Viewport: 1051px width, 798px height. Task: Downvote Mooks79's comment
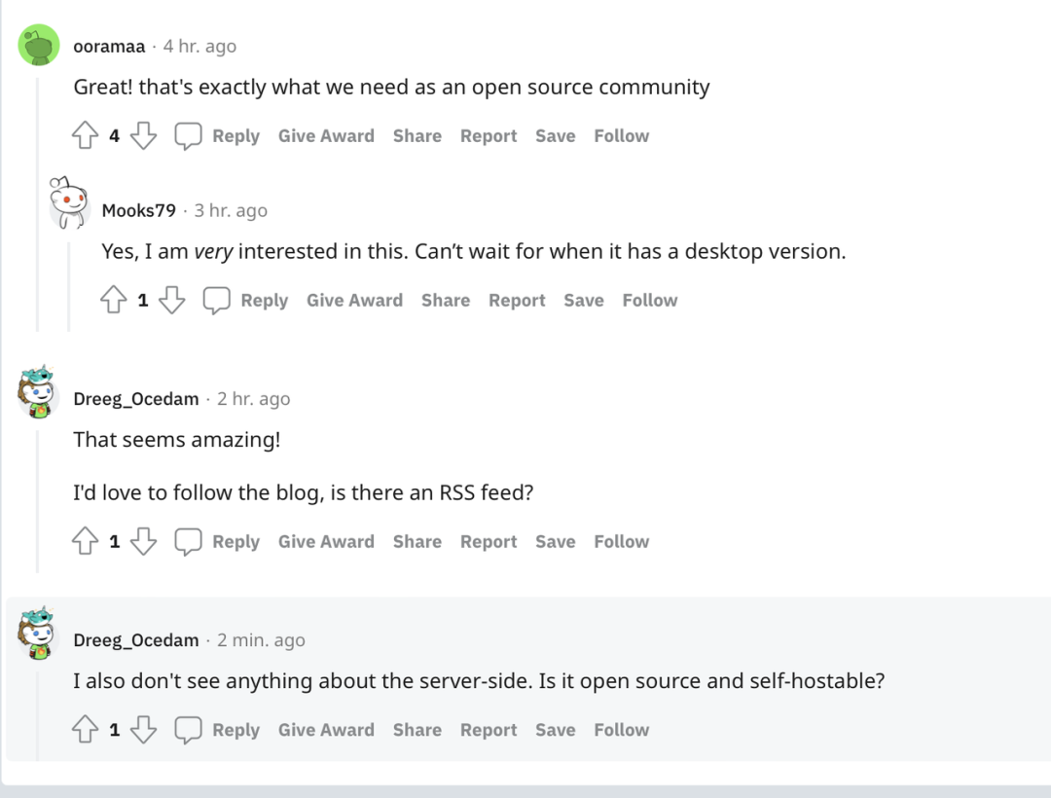(171, 301)
